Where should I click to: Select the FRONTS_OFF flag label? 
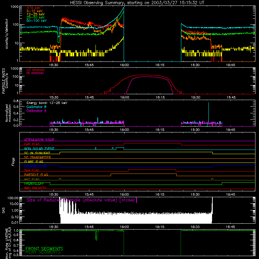[x=34, y=184]
